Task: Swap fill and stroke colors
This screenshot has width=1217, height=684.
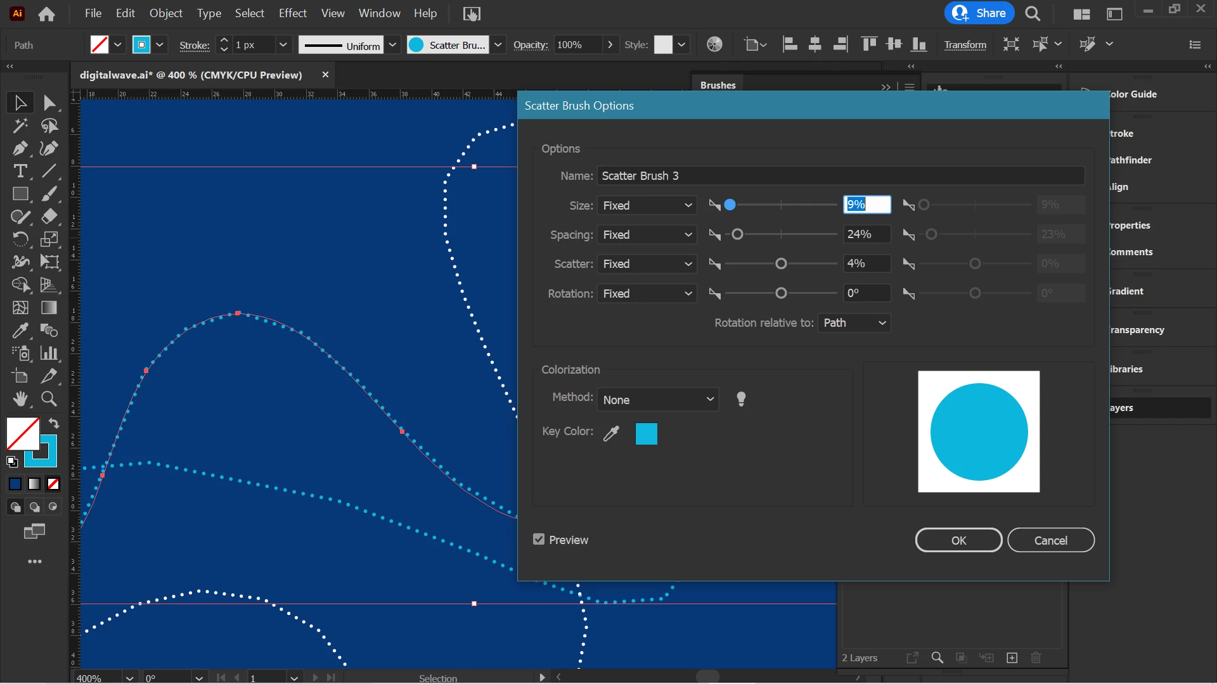Action: click(54, 423)
